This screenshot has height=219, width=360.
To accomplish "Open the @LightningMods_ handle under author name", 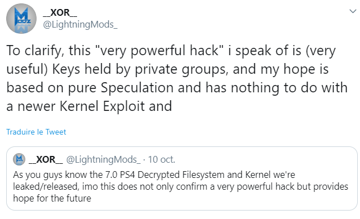I will 80,24.
